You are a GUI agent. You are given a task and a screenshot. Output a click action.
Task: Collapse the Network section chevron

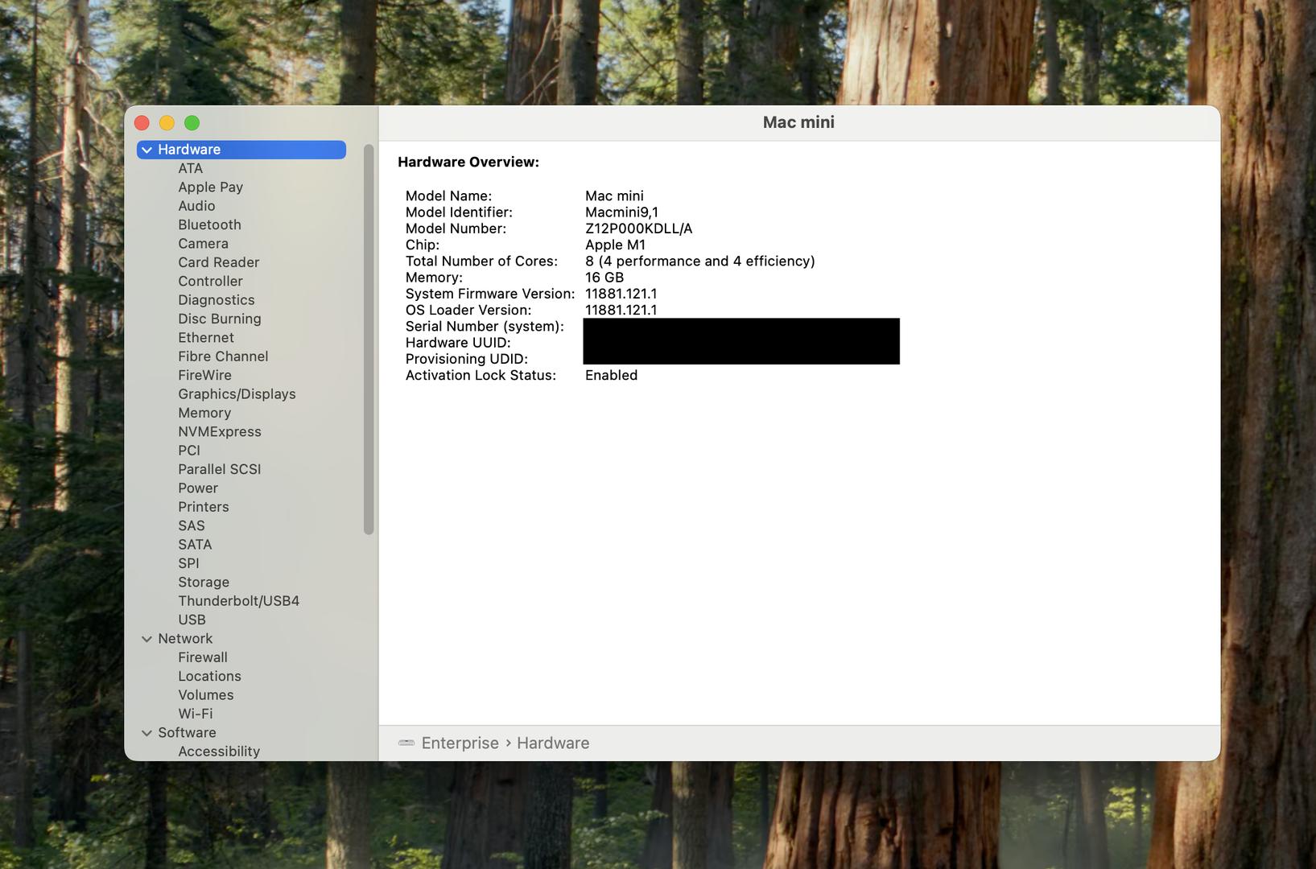coord(146,639)
